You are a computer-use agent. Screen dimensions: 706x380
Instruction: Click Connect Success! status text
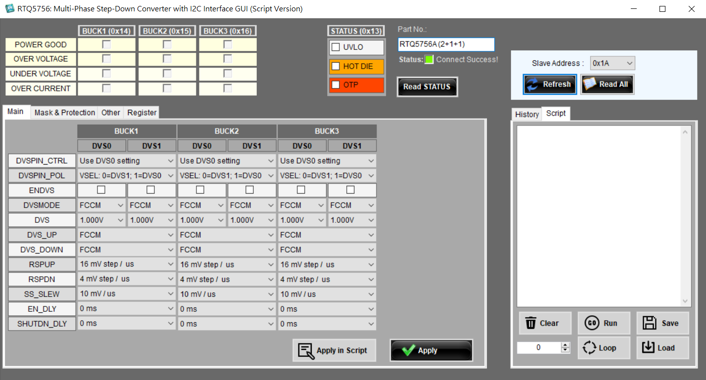467,60
